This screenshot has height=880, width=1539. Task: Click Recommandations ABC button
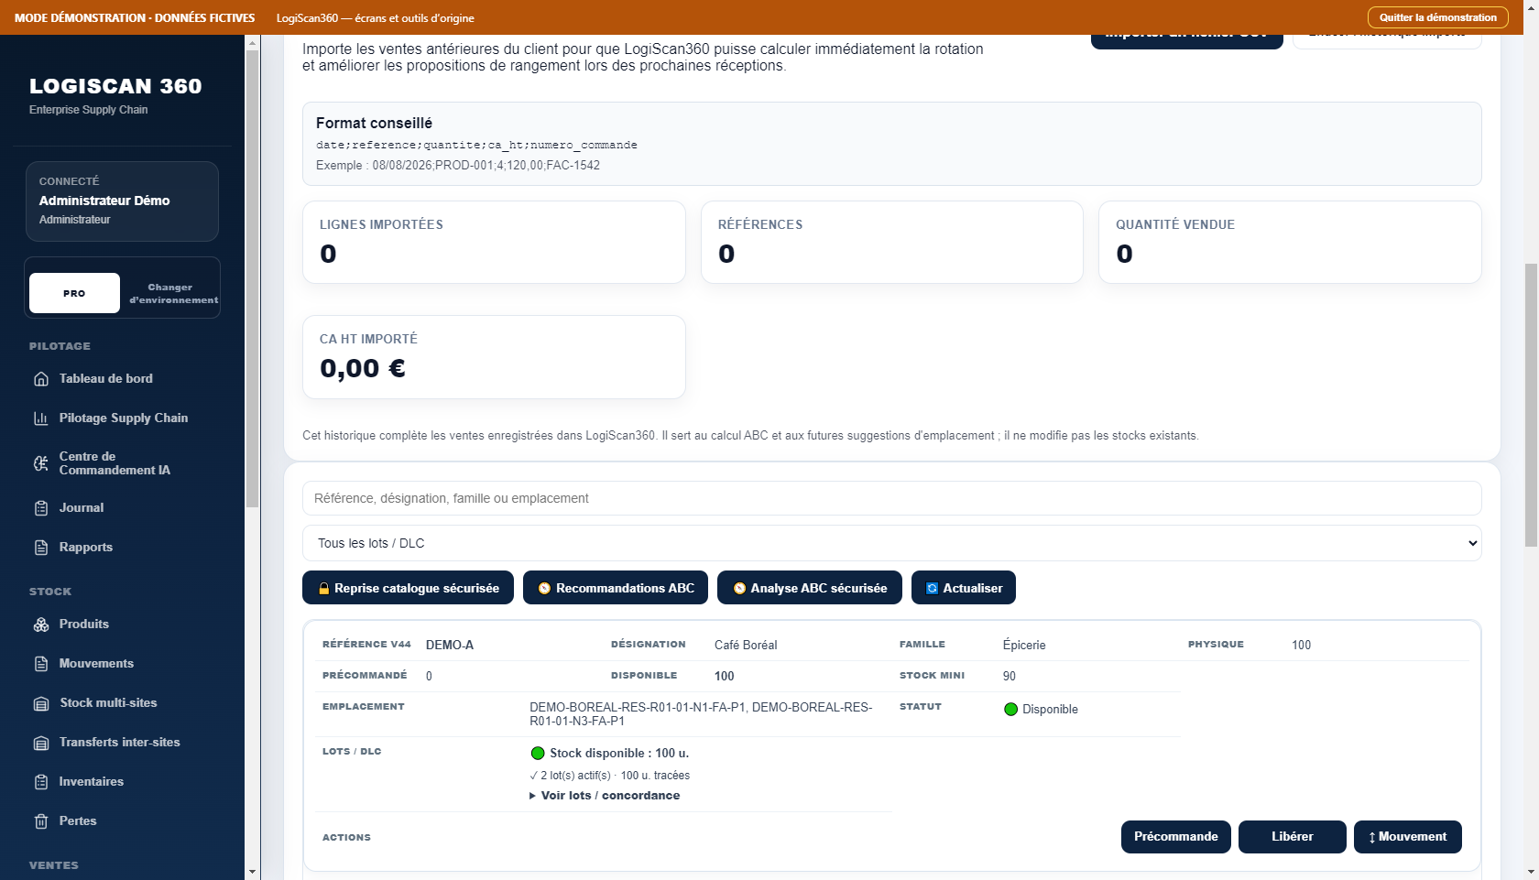click(616, 588)
